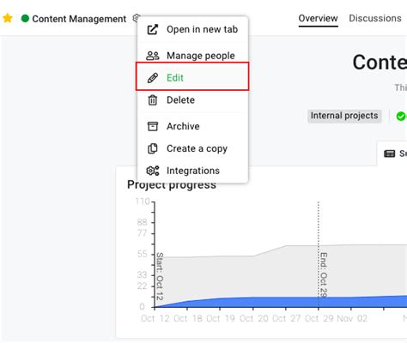Screen dimensions: 407x343
Task: Click the yellow favorite star icon
Action: [x=8, y=19]
